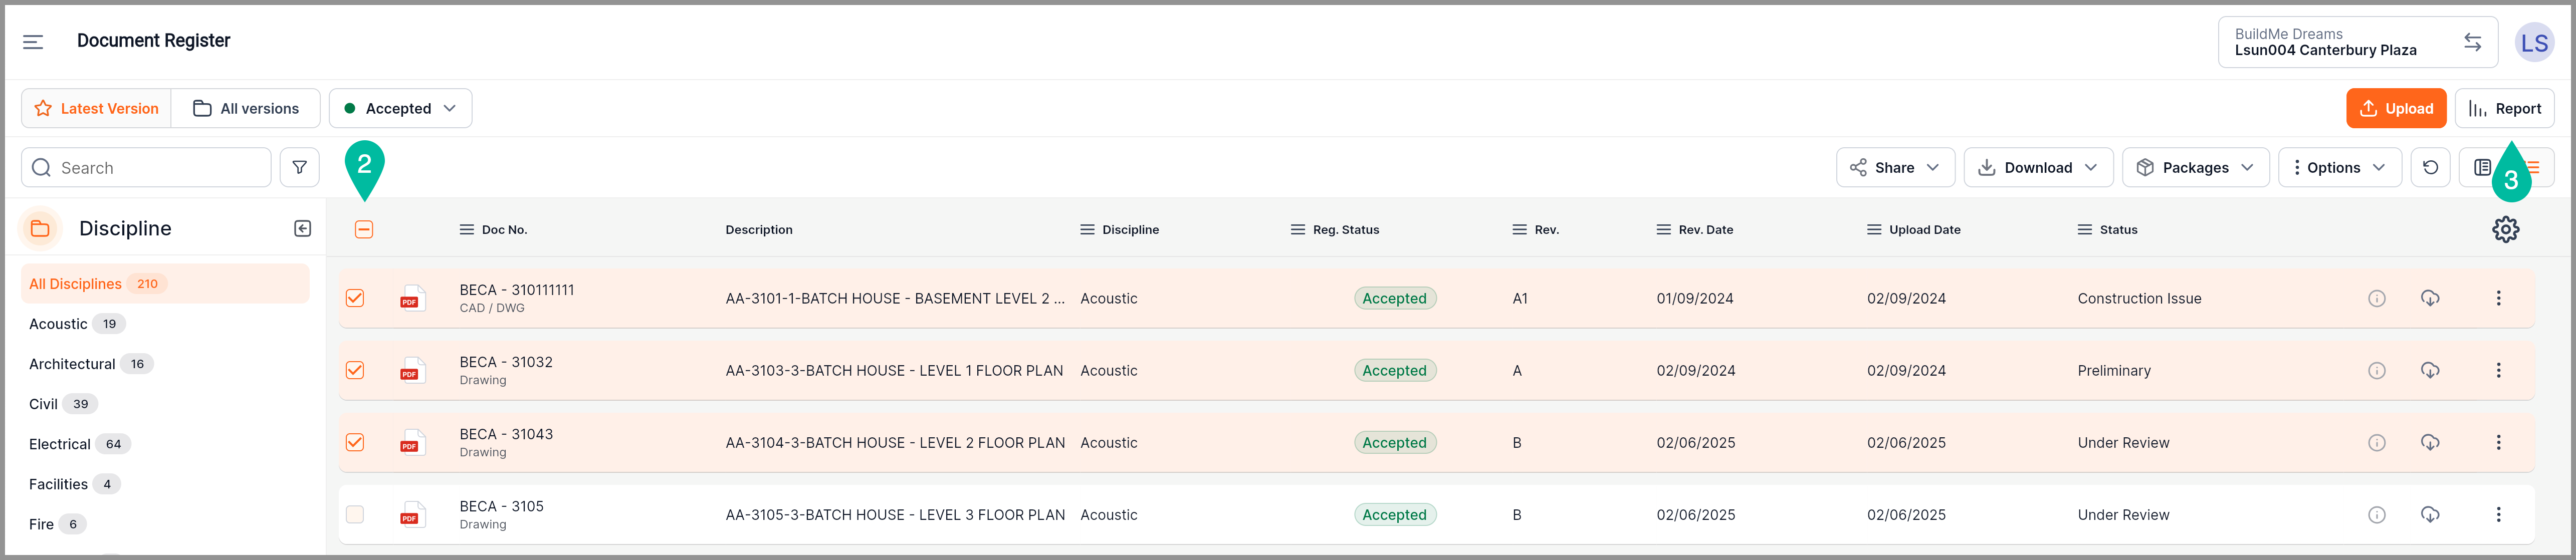The height and width of the screenshot is (560, 2576).
Task: Expand the Accepted status dropdown
Action: tap(400, 108)
